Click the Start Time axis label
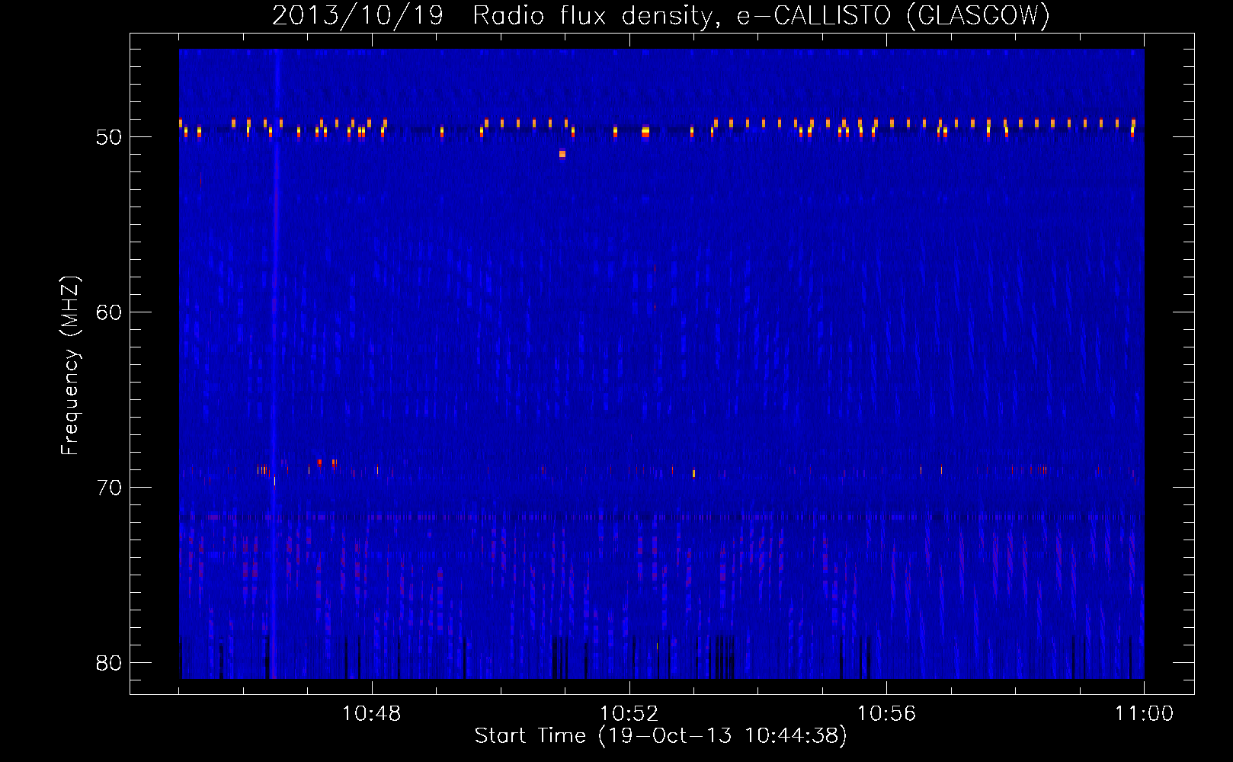Screen dimensions: 1233x762 click(661, 736)
